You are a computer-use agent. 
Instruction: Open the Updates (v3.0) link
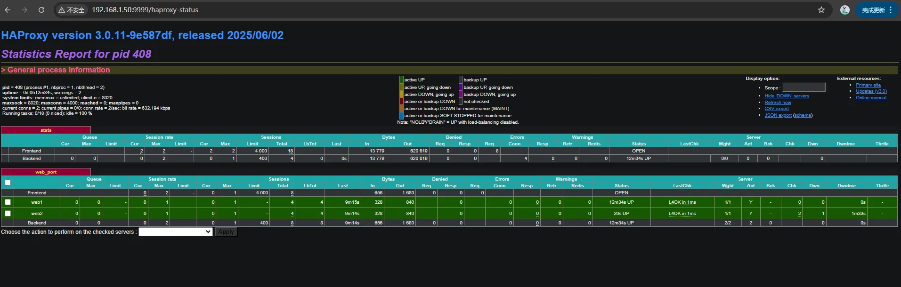pos(871,91)
